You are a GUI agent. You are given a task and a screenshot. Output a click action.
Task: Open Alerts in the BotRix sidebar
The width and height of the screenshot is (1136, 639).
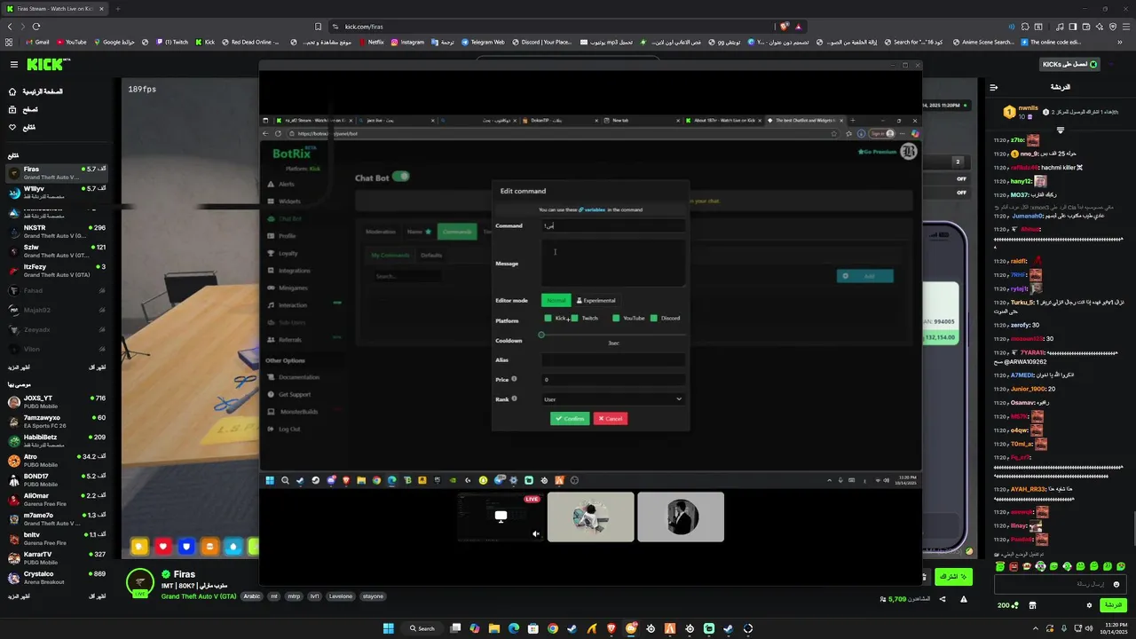[287, 184]
